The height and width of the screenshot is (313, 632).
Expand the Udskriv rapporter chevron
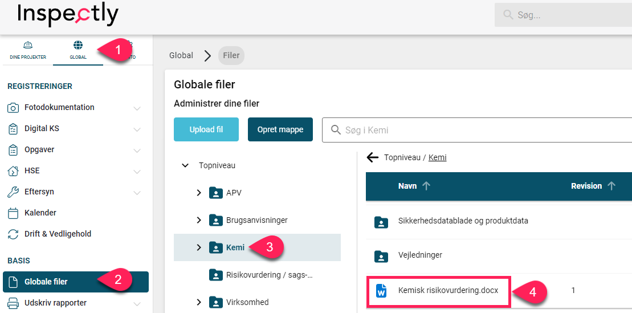pyautogui.click(x=137, y=303)
